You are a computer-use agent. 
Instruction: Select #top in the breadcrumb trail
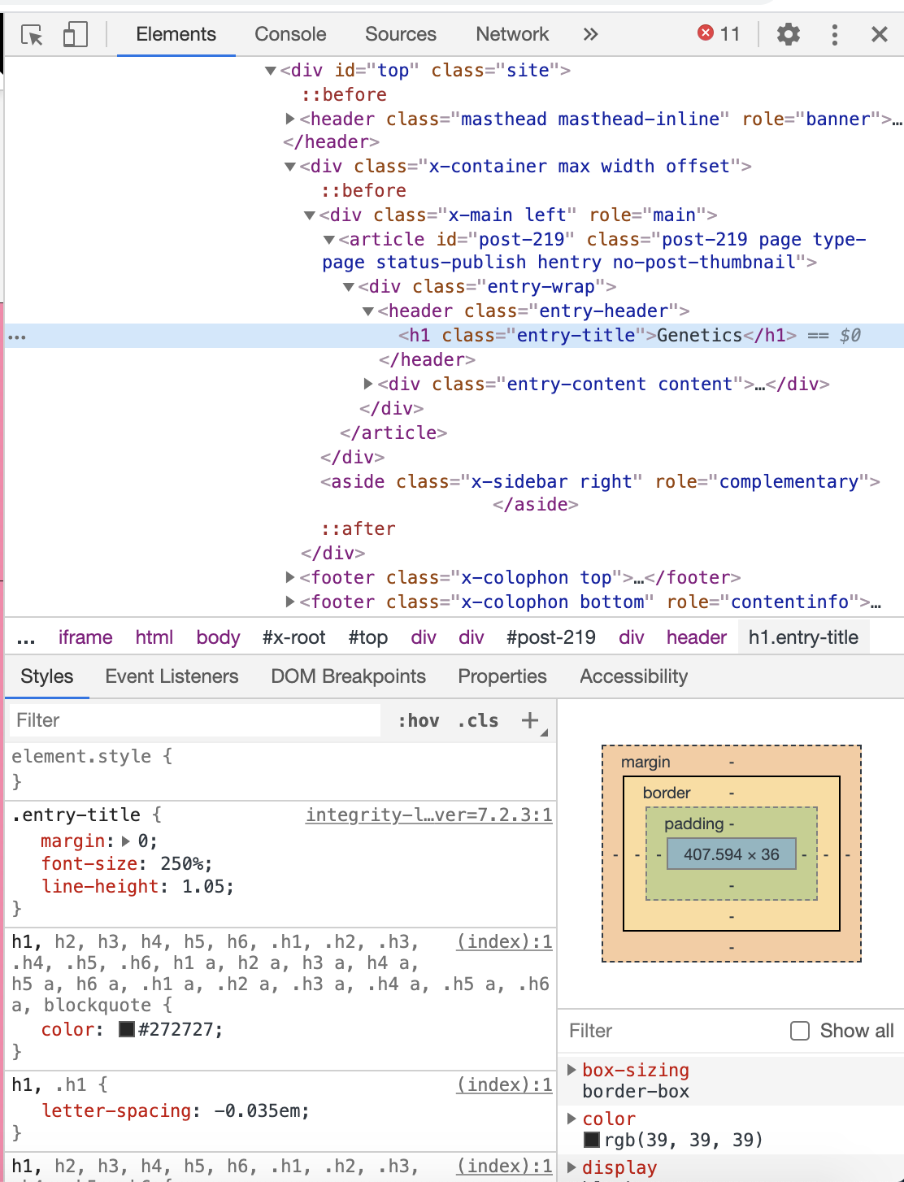click(x=368, y=637)
